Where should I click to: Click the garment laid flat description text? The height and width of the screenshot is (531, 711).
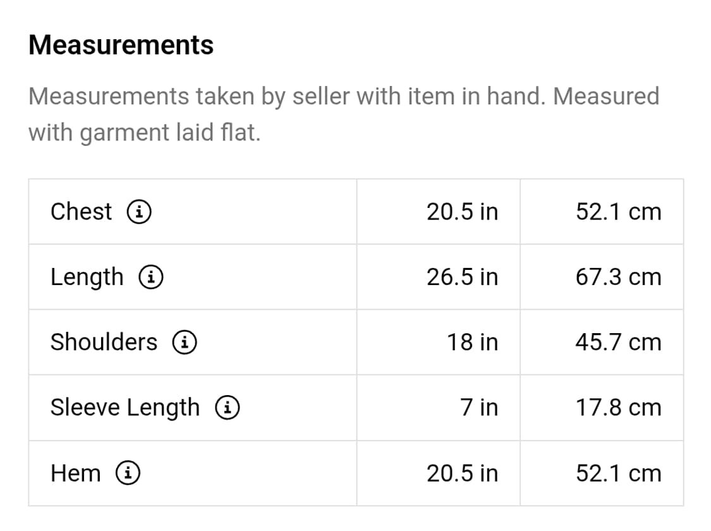tap(344, 114)
